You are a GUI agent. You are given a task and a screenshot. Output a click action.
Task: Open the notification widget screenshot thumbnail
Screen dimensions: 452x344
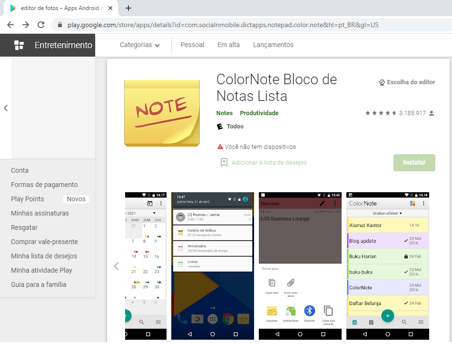pyautogui.click(x=213, y=266)
